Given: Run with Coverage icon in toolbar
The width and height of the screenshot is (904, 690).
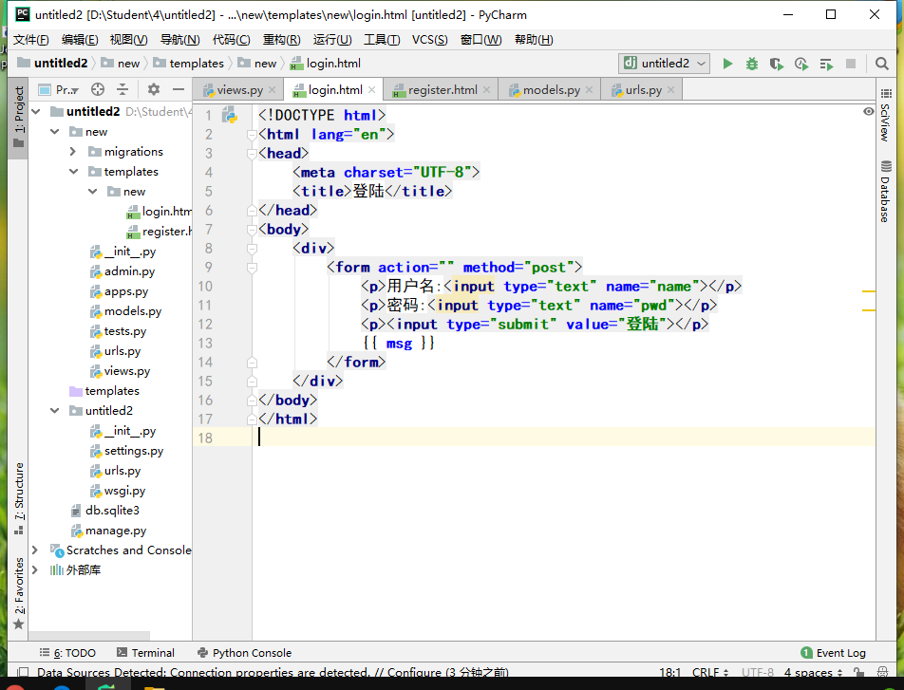Looking at the screenshot, I should 776,64.
